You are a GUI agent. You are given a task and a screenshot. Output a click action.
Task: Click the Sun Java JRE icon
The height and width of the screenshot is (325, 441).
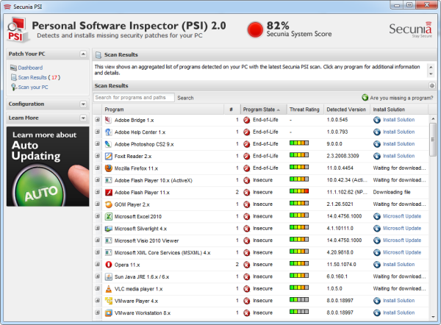coord(108,277)
